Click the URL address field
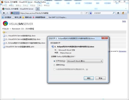This screenshot has width=129, height=100. [50, 13]
